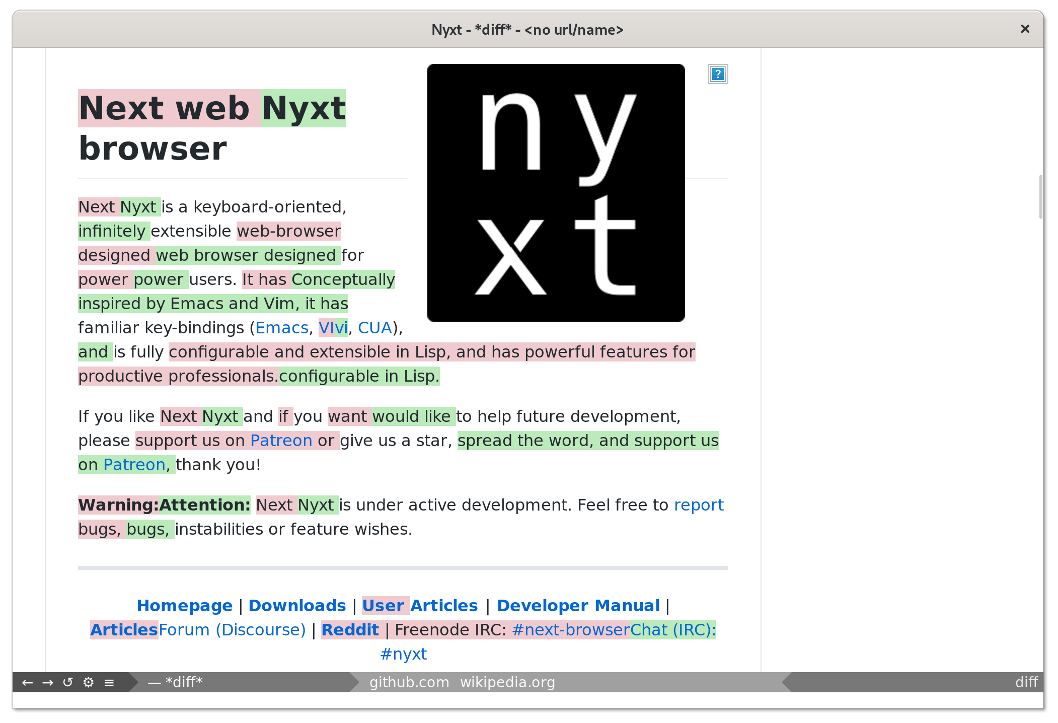The image size is (1058, 723).
Task: Click the diff mode indicator
Action: pyautogui.click(x=1026, y=683)
